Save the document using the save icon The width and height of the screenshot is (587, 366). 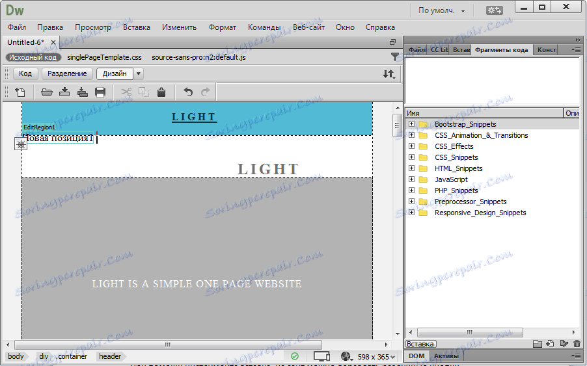[x=64, y=92]
